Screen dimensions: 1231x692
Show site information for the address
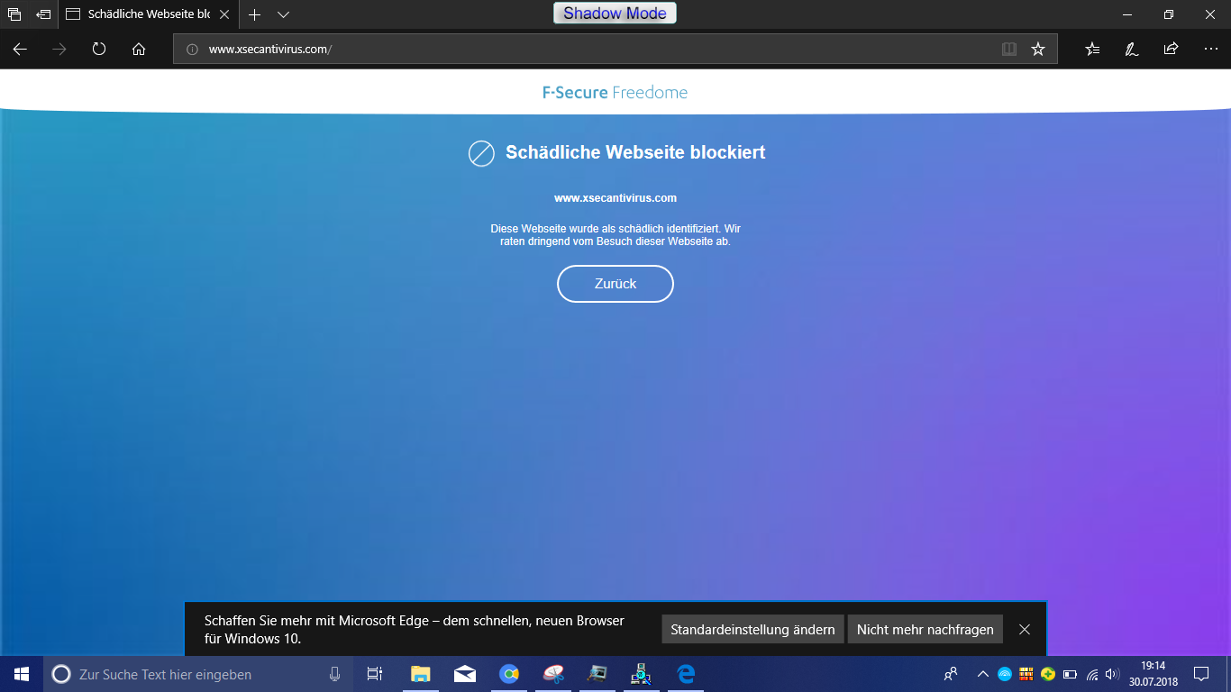[x=191, y=50]
